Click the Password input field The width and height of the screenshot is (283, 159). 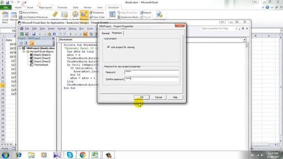[x=152, y=72]
